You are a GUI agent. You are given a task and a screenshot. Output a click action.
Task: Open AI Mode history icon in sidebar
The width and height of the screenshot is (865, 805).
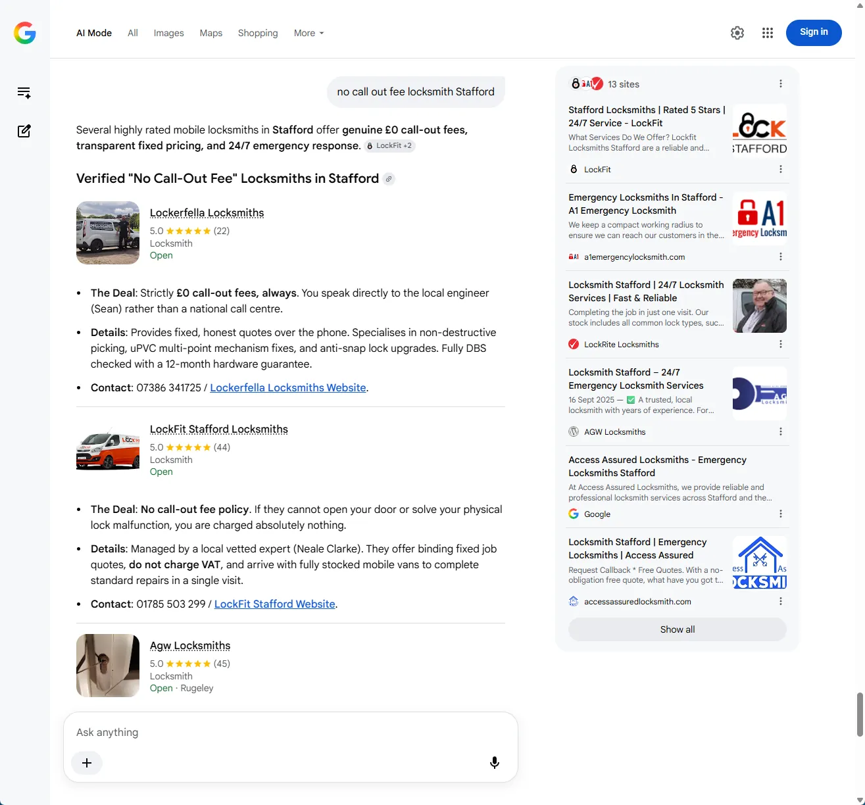(24, 93)
